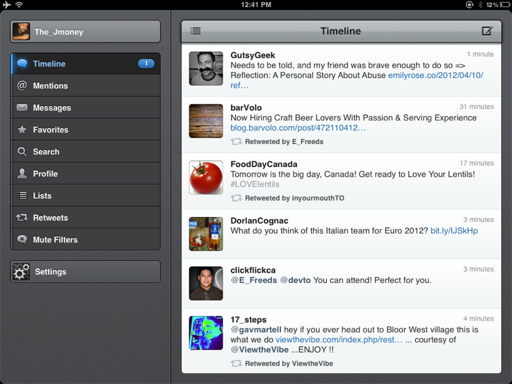
Task: Go to Favorites
Action: coord(86,130)
